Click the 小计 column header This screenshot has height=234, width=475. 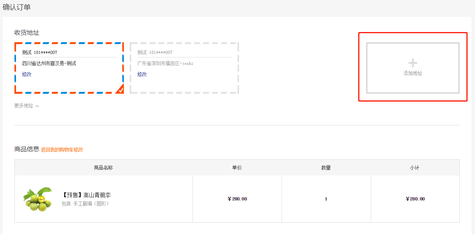coord(415,168)
